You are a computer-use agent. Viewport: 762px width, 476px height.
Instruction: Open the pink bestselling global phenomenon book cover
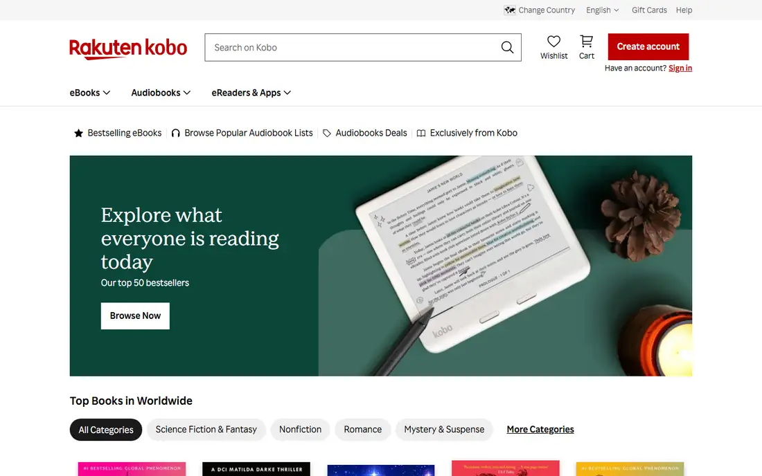point(132,468)
